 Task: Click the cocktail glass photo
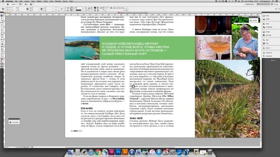click(x=213, y=48)
